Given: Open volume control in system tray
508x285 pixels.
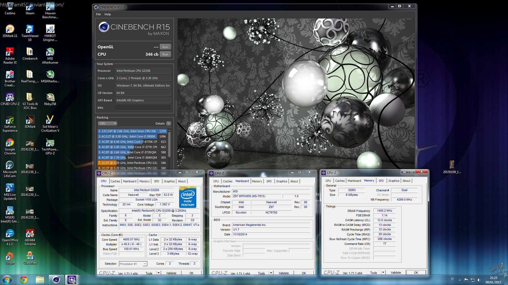Looking at the screenshot, I should pos(479,280).
